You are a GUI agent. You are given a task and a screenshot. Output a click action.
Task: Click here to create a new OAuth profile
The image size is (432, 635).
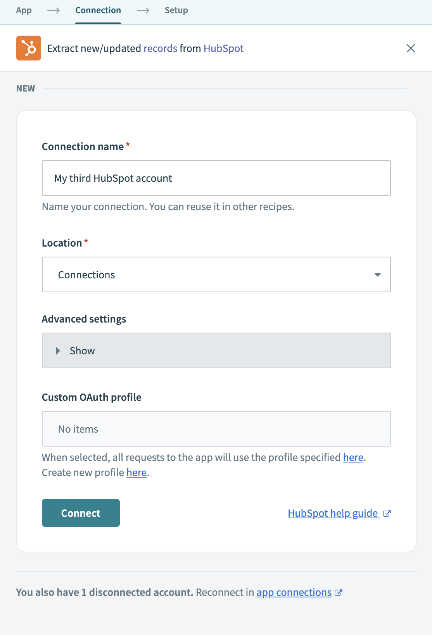(x=136, y=473)
